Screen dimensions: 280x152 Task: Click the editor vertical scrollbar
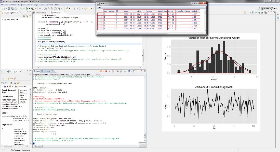click(143, 55)
